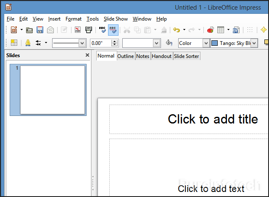Viewport: 269px width, 197px height.
Task: Decrease line width with down spinner
Action: point(115,45)
